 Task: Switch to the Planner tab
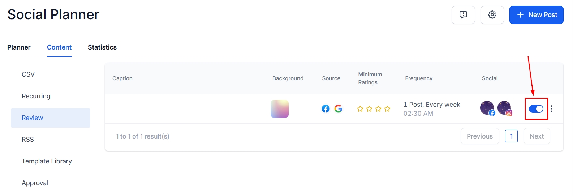click(x=19, y=47)
